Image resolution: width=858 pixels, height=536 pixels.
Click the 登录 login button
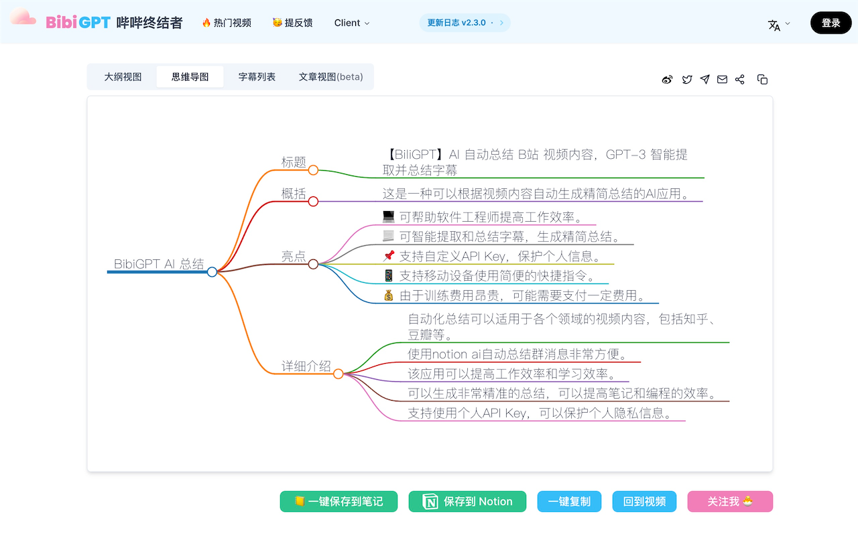pos(831,22)
